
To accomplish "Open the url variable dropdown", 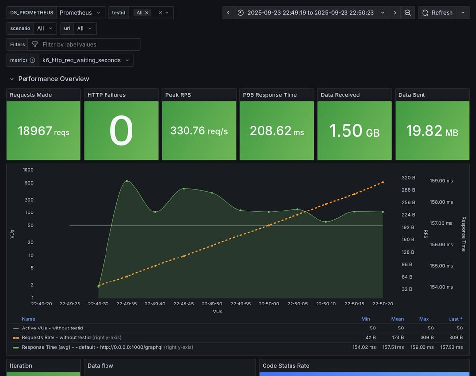I will pos(84,28).
